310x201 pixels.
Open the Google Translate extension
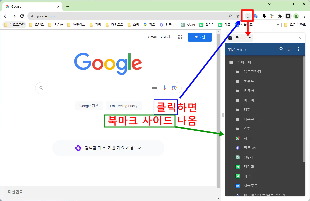coord(256,16)
